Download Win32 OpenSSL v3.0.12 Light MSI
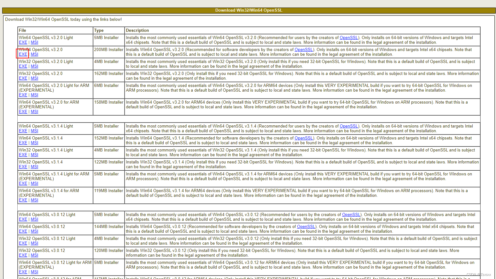This screenshot has width=496, height=279. [x=34, y=243]
